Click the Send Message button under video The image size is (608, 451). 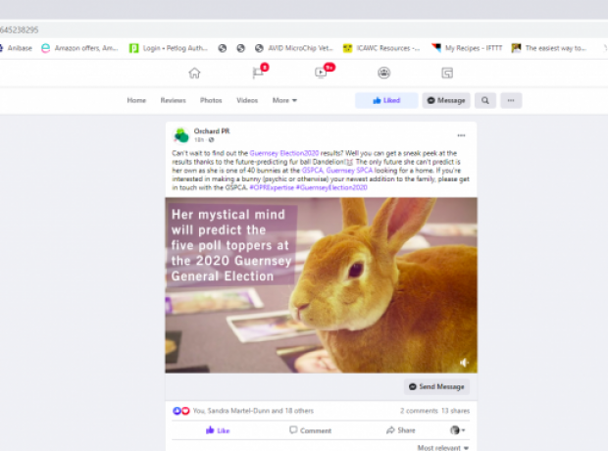(x=436, y=386)
